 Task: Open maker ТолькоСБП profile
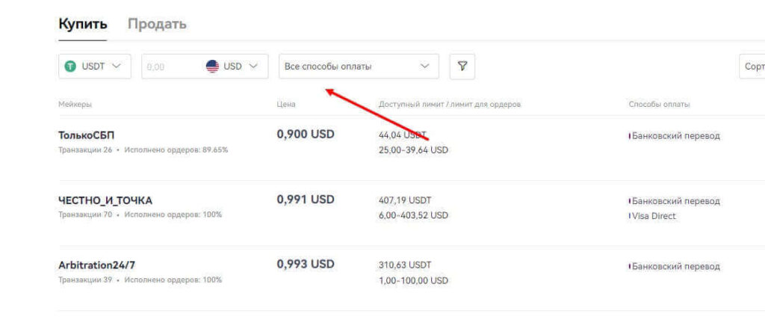[87, 135]
